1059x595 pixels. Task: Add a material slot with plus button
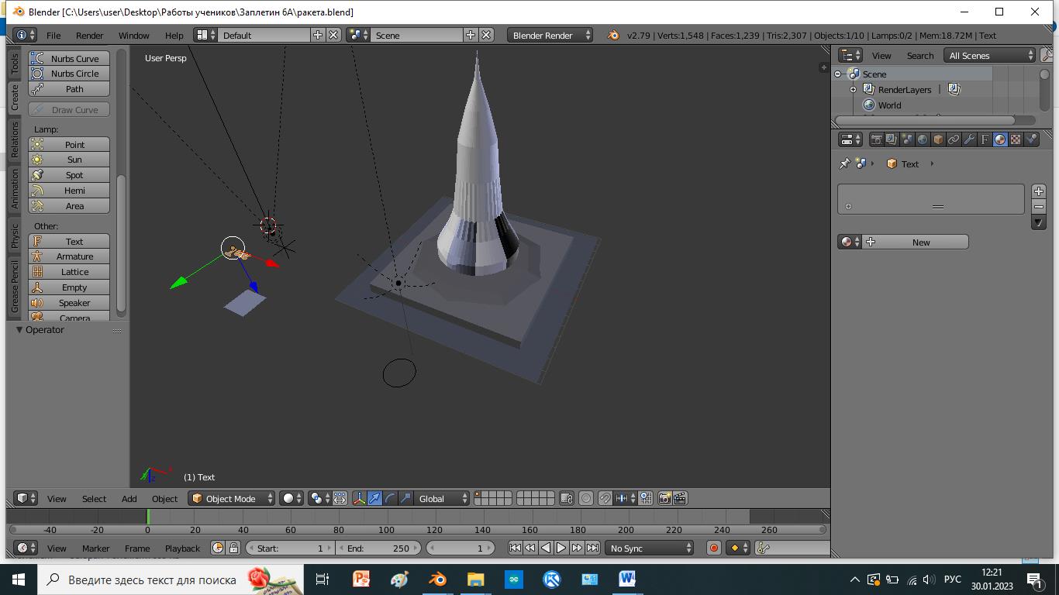1039,191
